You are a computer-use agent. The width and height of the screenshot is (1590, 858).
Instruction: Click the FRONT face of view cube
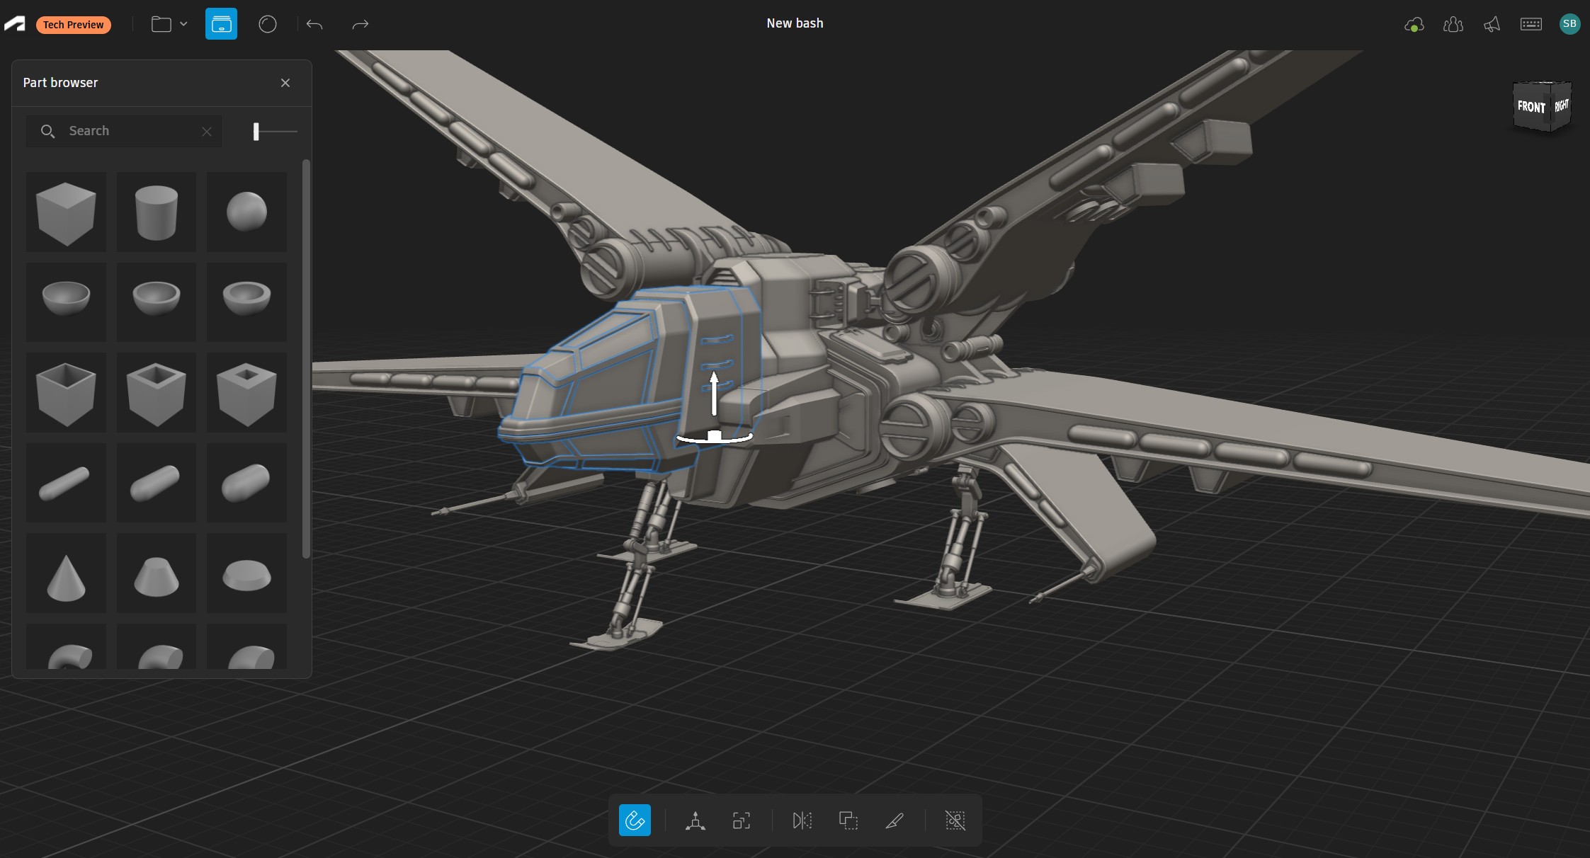(1531, 107)
